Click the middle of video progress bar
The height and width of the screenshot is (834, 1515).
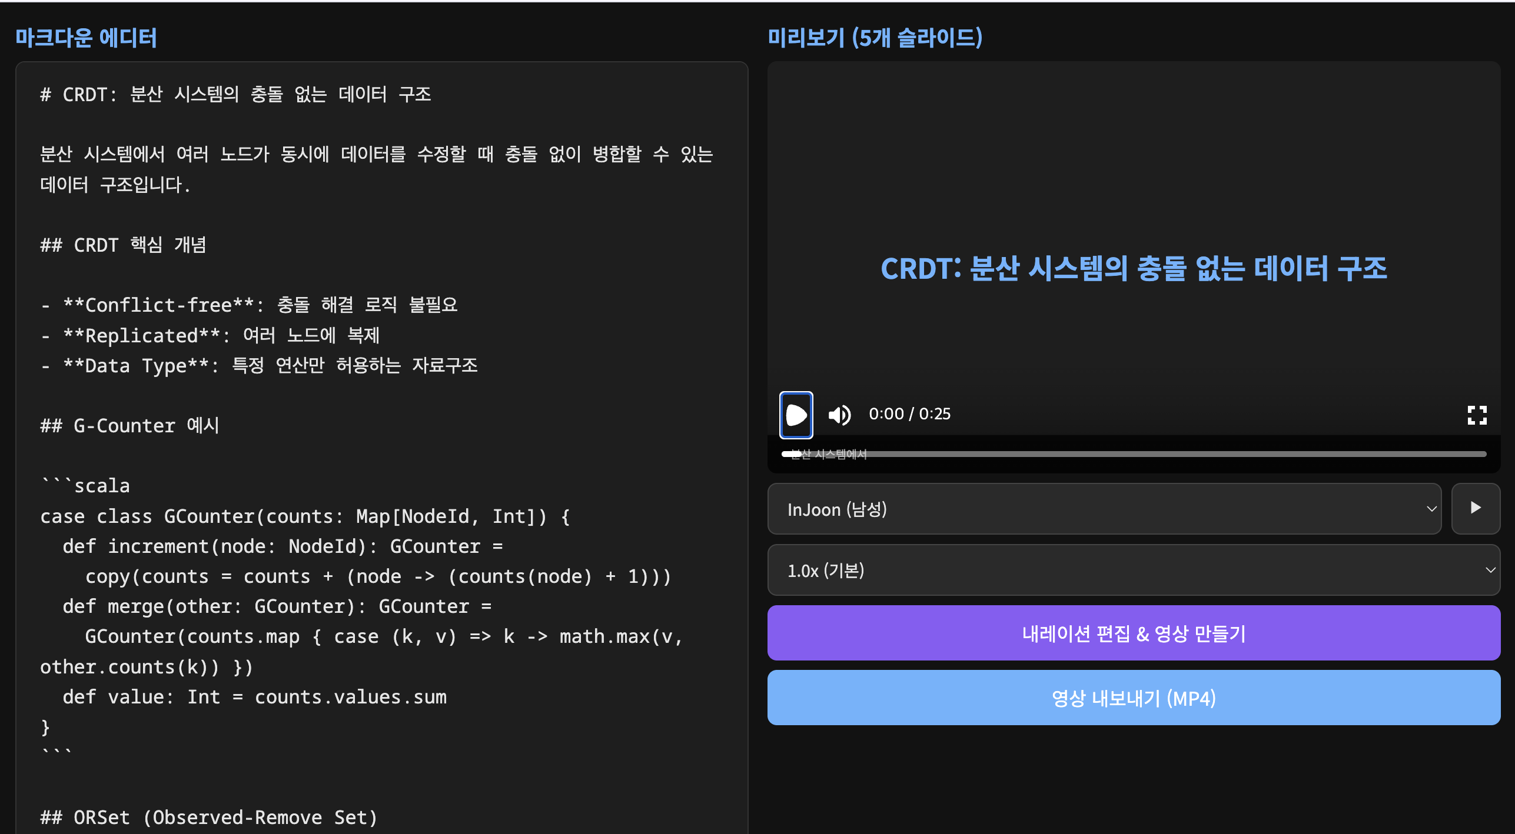click(x=1133, y=454)
